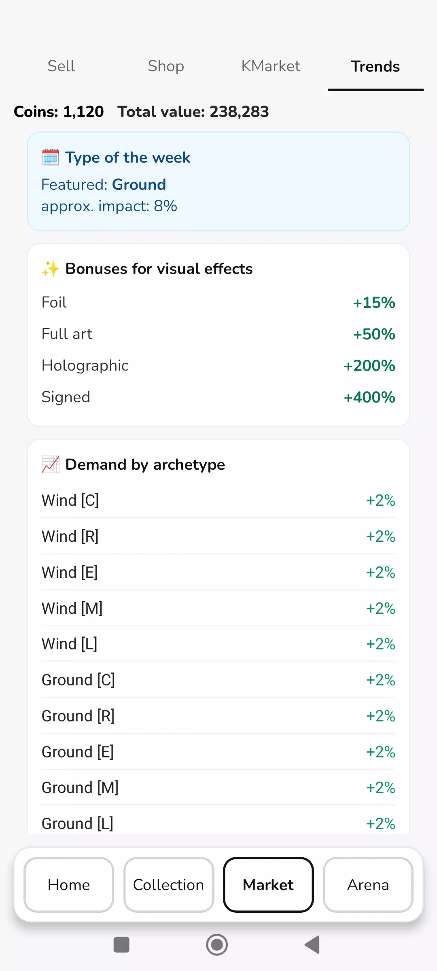437x971 pixels.
Task: Select the Wind [C] archetype row
Action: tap(218, 500)
